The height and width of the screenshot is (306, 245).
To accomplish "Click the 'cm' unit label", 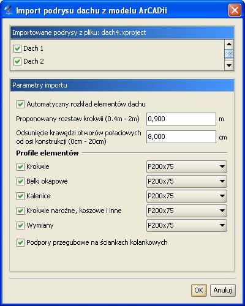I will pyautogui.click(x=223, y=138).
